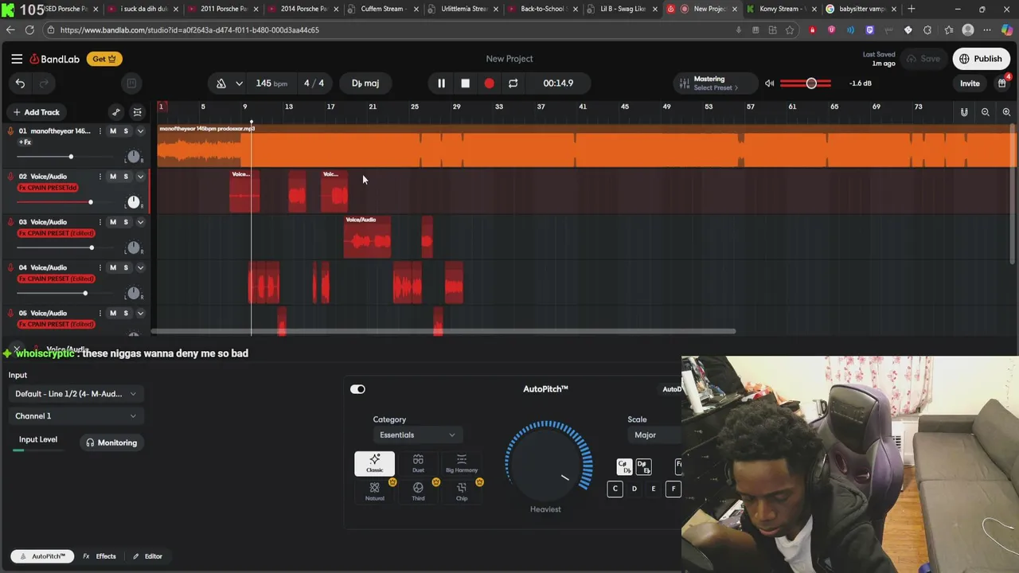Open the automation curve tool icon
The image size is (1019, 573).
tap(116, 112)
